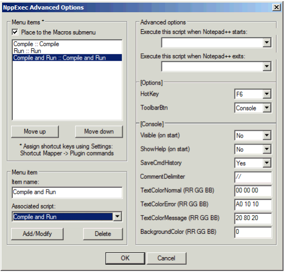Screen dimensions: 284x272
Task: Open the ToolbarBtn dropdown
Action: pos(267,108)
